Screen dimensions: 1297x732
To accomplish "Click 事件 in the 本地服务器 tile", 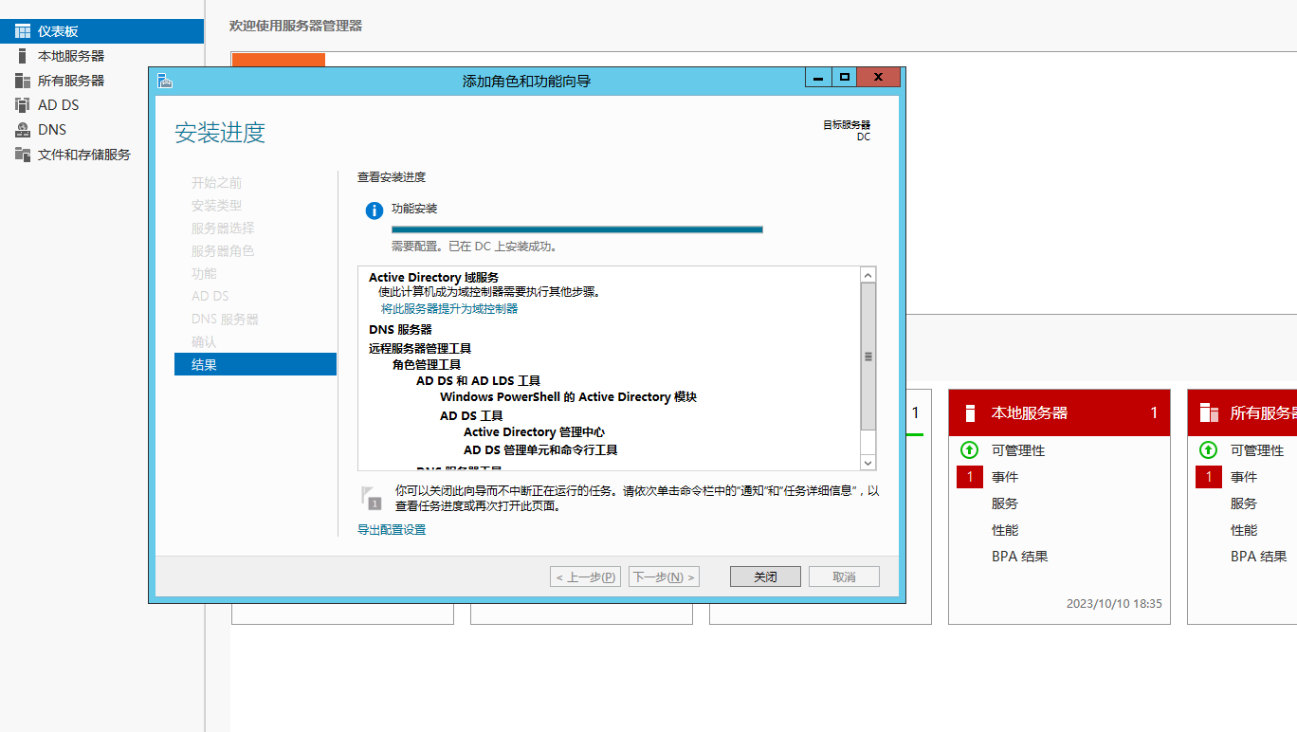I will click(x=1005, y=477).
